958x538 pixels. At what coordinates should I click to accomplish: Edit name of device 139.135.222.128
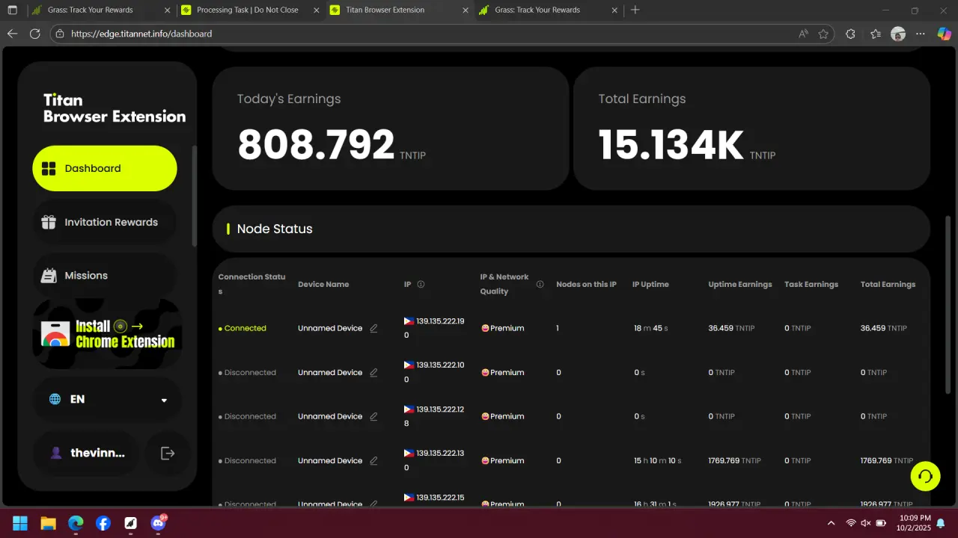[x=374, y=416]
